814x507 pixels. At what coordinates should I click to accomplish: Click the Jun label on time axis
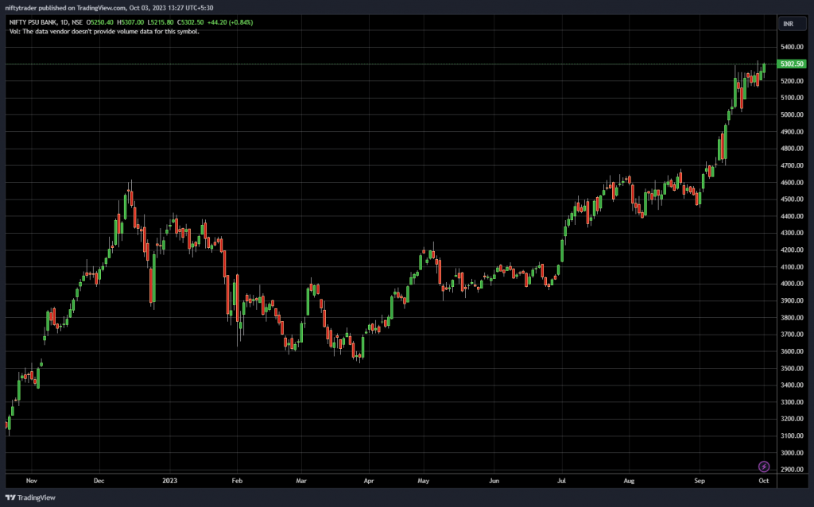point(494,481)
